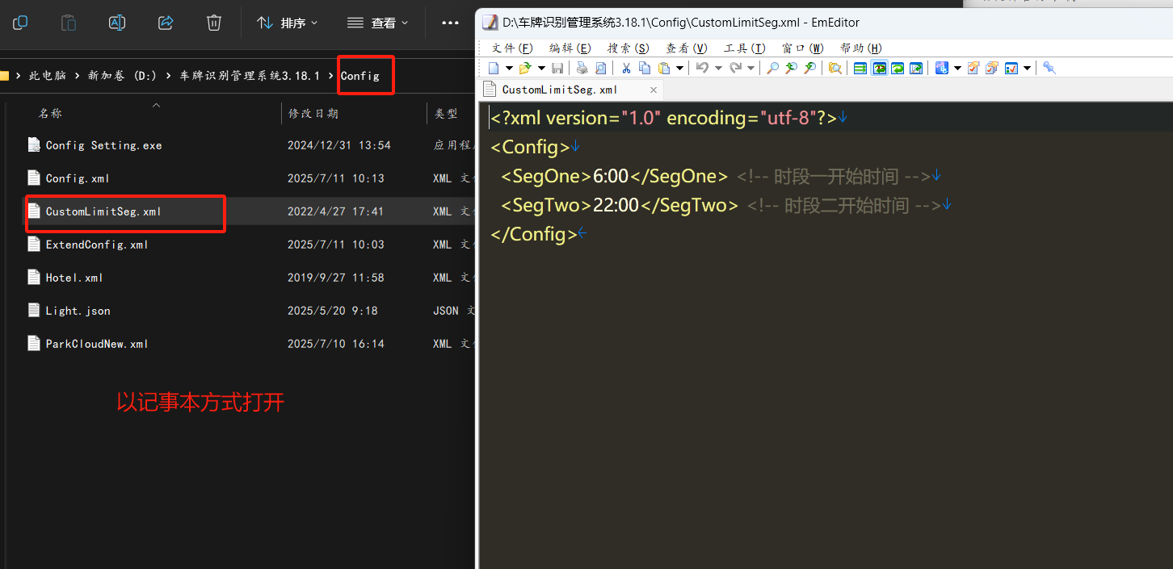Viewport: 1173px width, 569px height.
Task: Click the Save icon in EmEditor toolbar
Action: (557, 68)
